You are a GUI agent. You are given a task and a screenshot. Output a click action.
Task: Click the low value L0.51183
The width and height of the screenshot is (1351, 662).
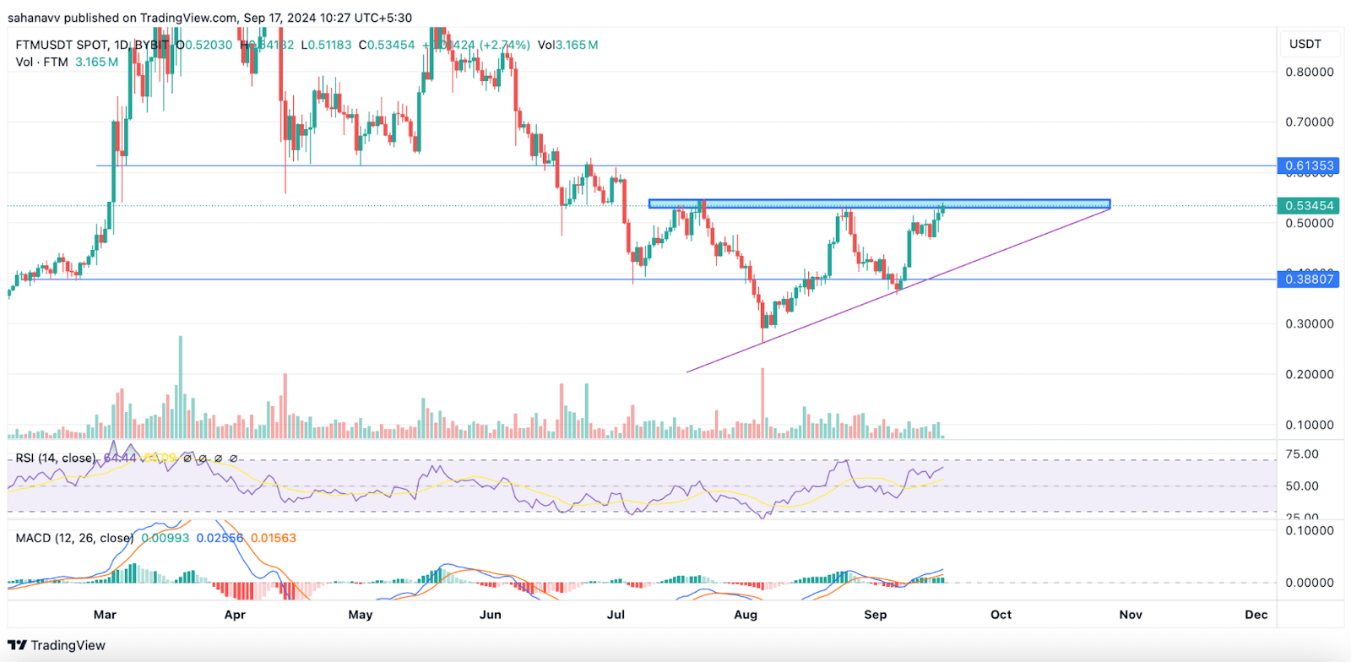[326, 45]
